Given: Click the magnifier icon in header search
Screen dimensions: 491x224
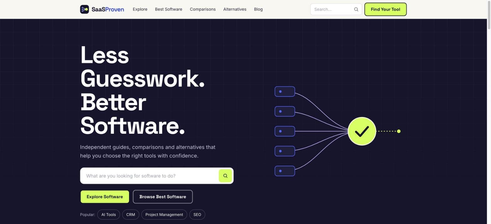Looking at the screenshot, I should tap(356, 9).
